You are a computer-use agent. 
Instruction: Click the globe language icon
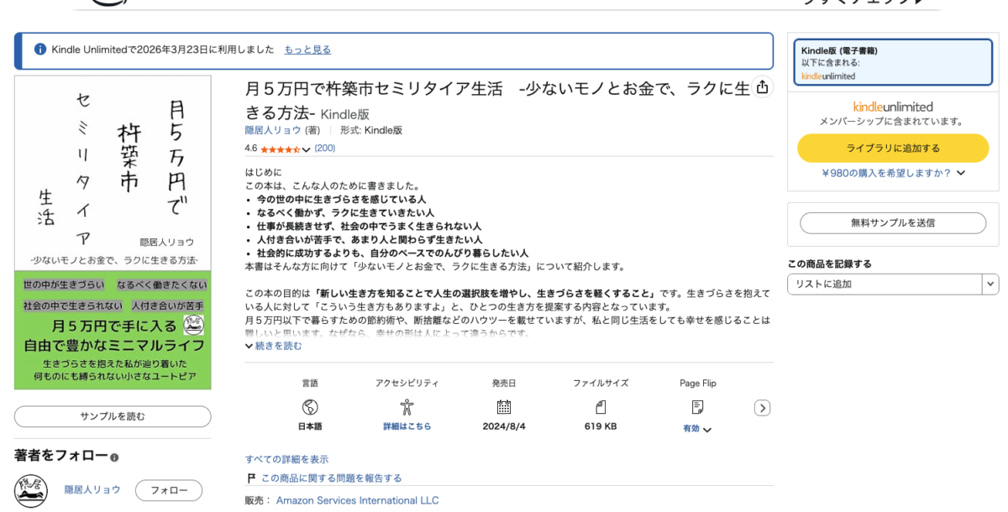(310, 407)
